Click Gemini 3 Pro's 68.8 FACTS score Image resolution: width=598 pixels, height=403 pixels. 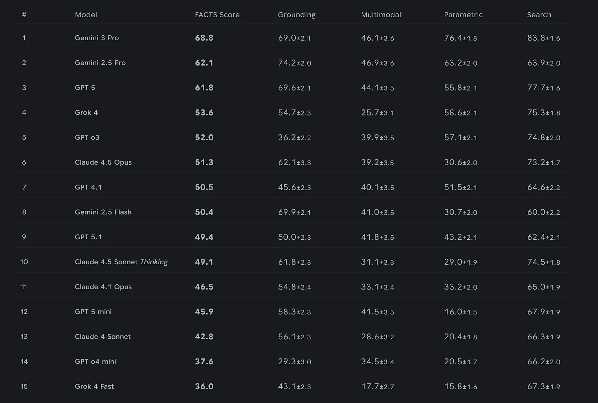point(204,38)
